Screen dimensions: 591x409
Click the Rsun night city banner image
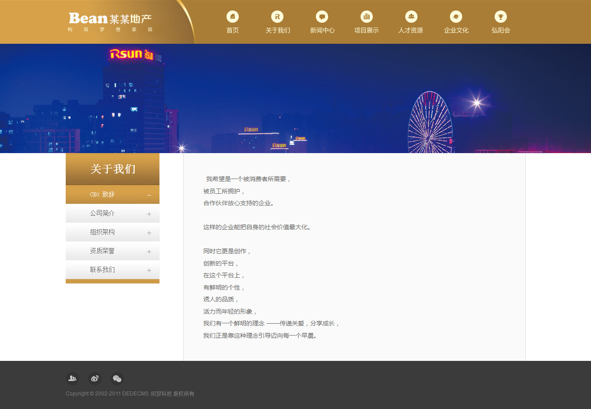pos(295,98)
